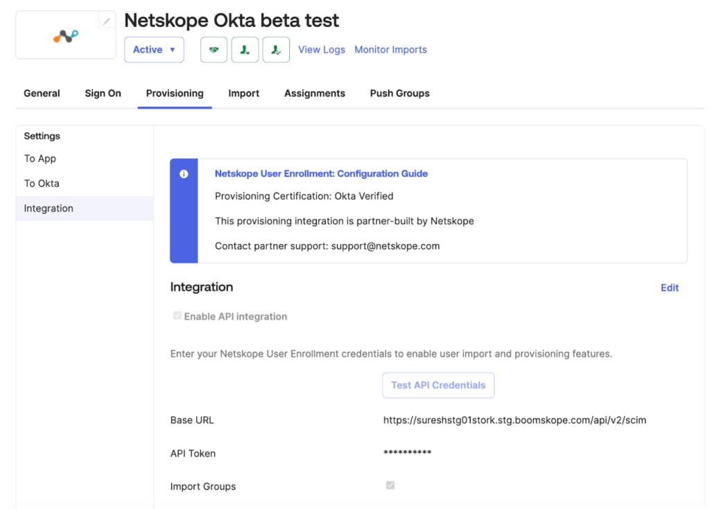The width and height of the screenshot is (710, 509).
Task: Select Integration in Settings sidebar
Action: point(85,208)
